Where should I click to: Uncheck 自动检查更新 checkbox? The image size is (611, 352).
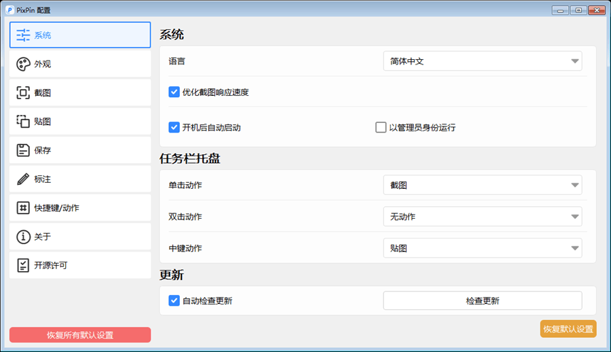pos(174,300)
